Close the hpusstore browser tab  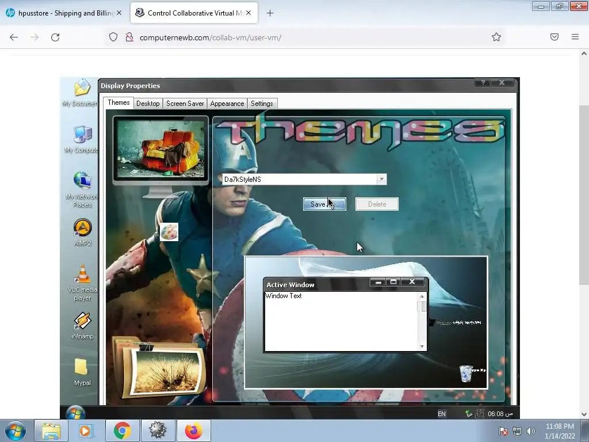119,13
